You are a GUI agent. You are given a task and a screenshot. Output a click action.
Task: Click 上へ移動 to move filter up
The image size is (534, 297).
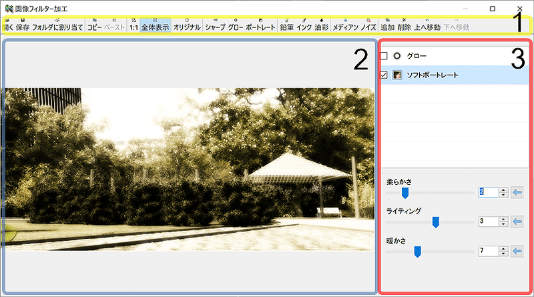(427, 25)
